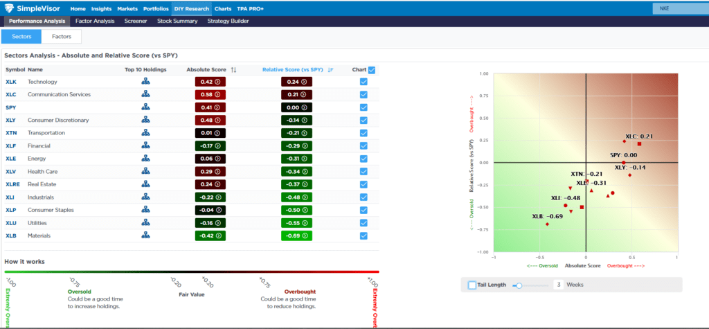Click the NKE ticker search field

coord(679,9)
